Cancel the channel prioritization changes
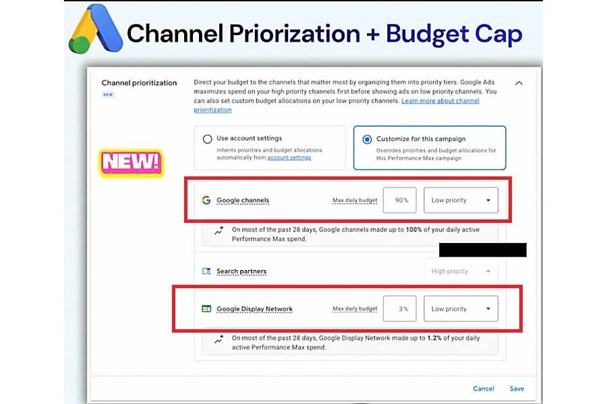 [x=484, y=389]
